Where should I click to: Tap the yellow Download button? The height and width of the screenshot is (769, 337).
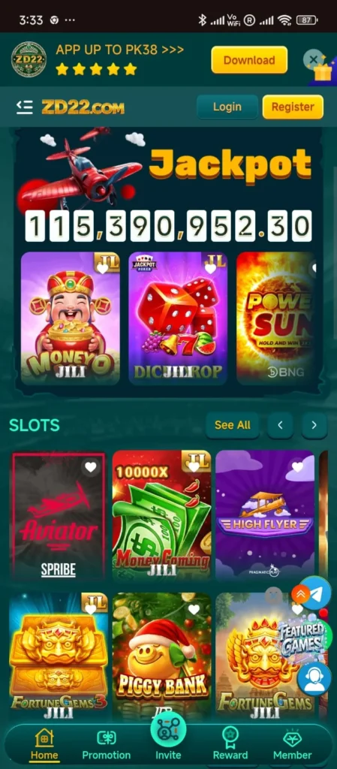coord(249,60)
